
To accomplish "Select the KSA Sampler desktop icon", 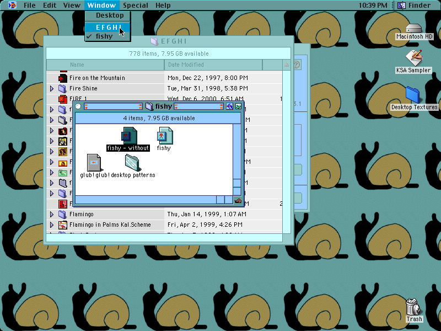I will [414, 57].
